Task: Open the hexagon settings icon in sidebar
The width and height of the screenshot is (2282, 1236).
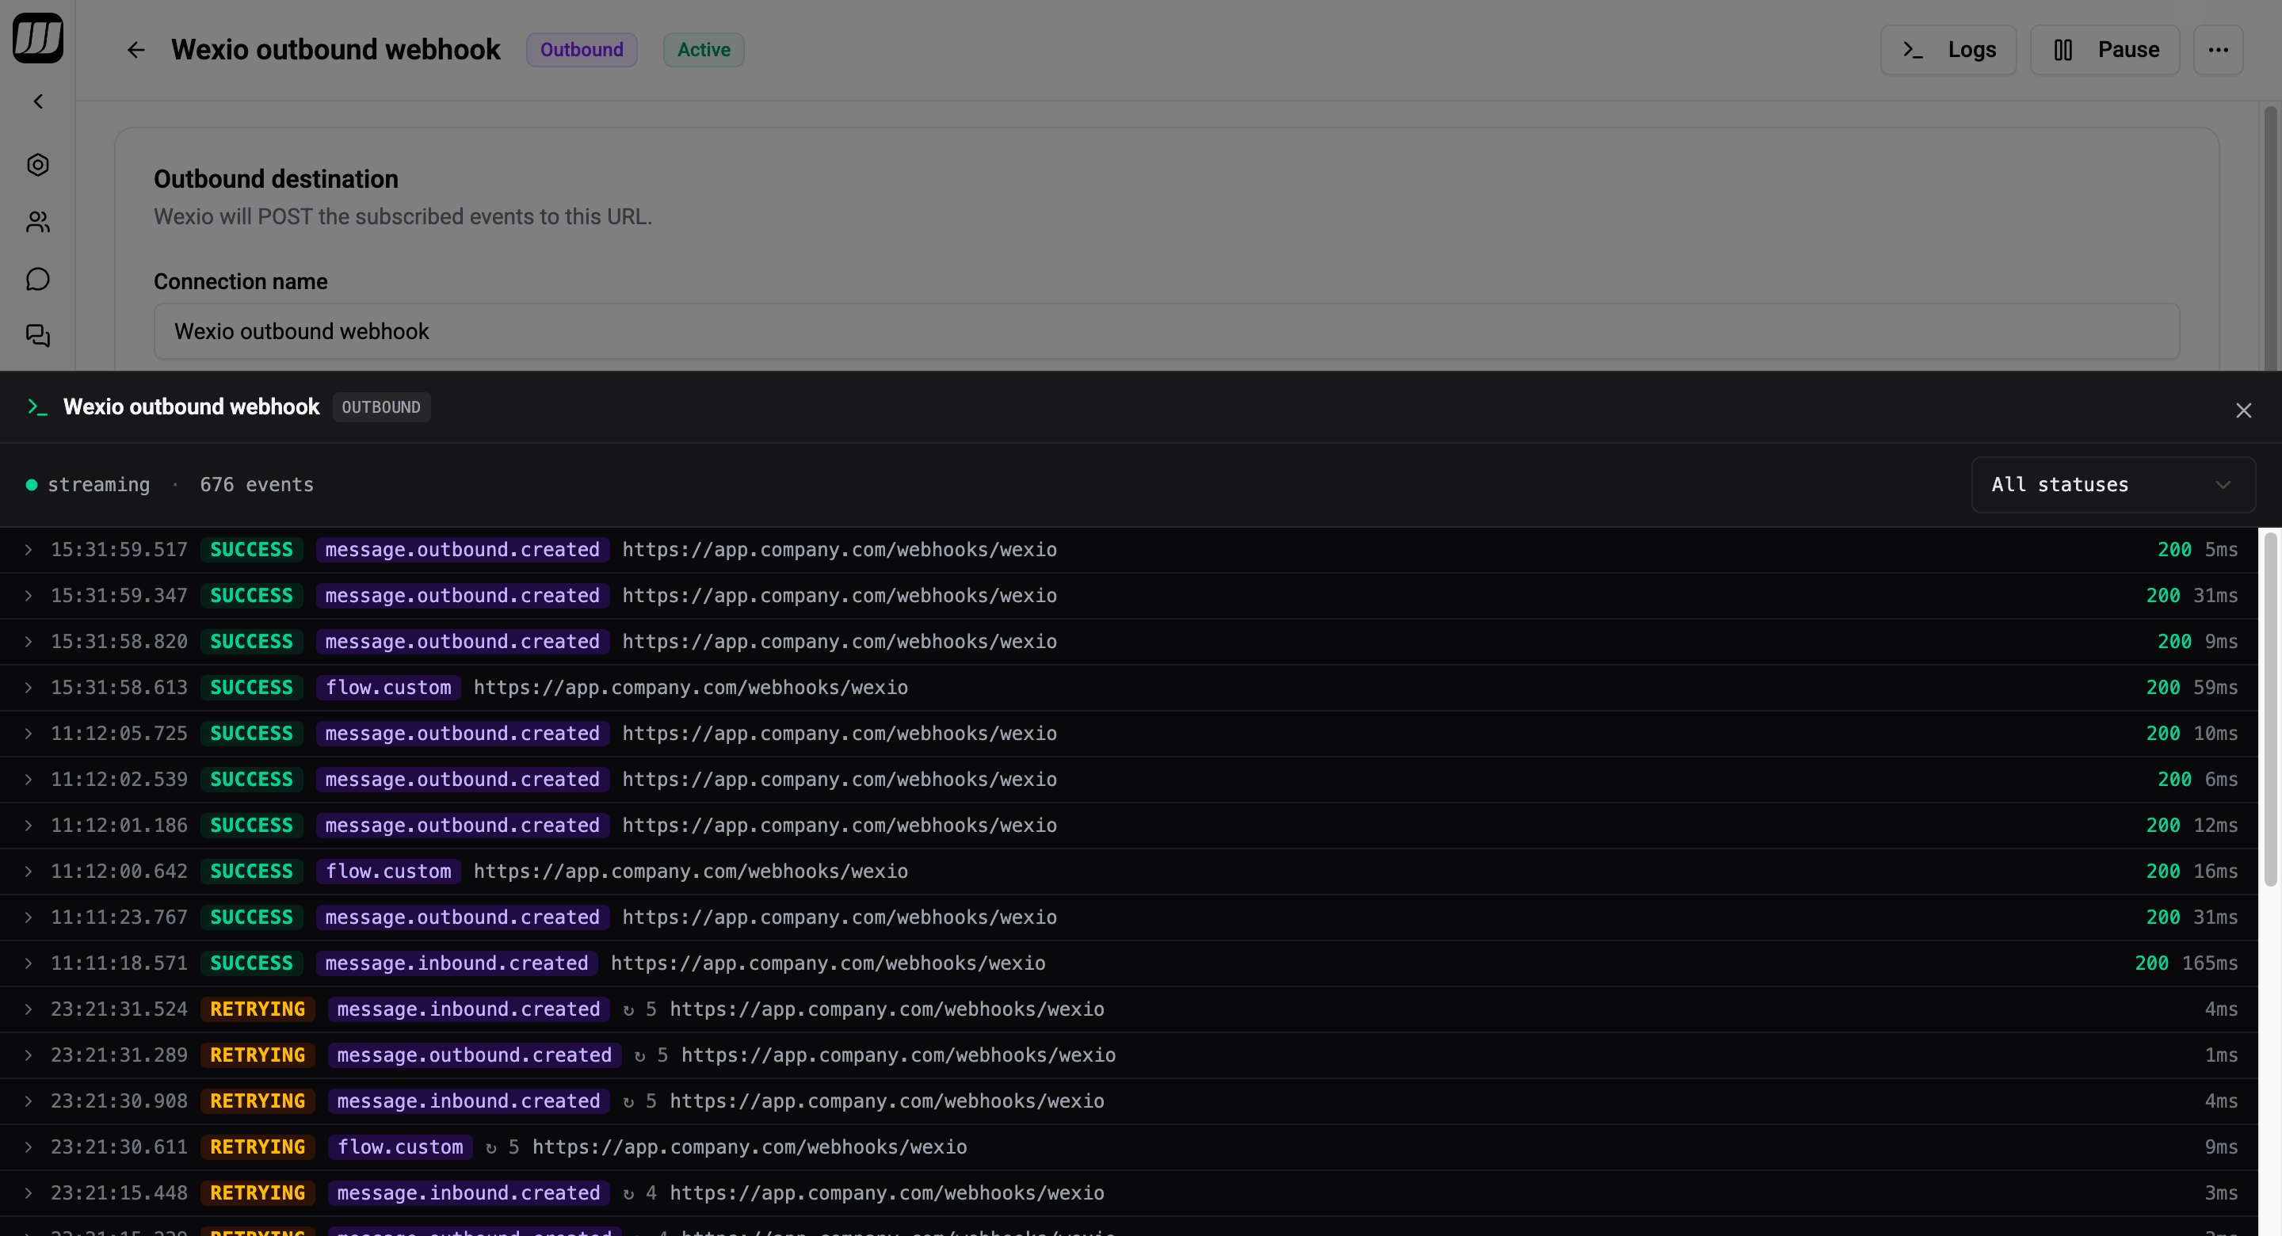Action: tap(38, 165)
